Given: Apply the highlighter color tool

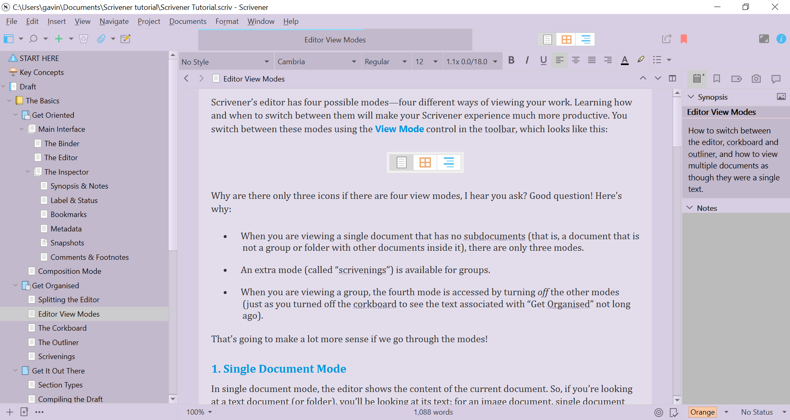Looking at the screenshot, I should [x=641, y=60].
